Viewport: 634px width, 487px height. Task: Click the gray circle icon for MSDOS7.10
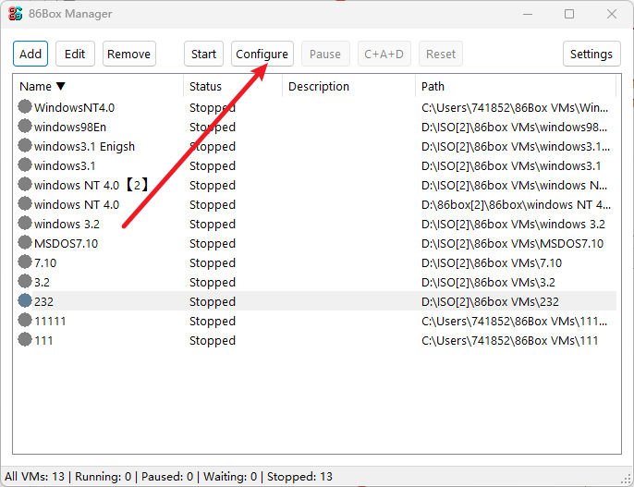click(25, 243)
